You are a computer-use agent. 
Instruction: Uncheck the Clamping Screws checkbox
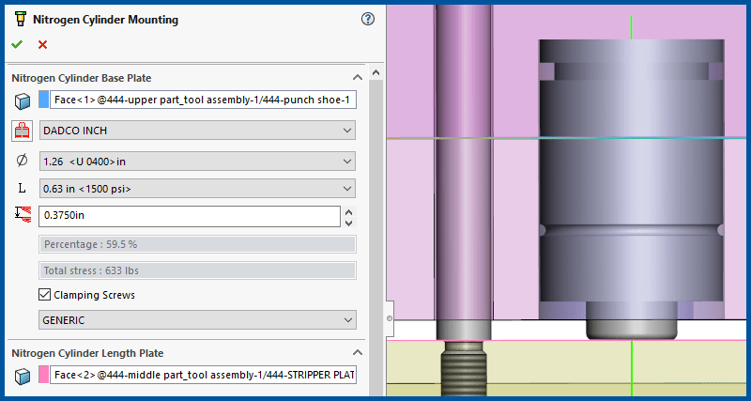click(x=45, y=295)
